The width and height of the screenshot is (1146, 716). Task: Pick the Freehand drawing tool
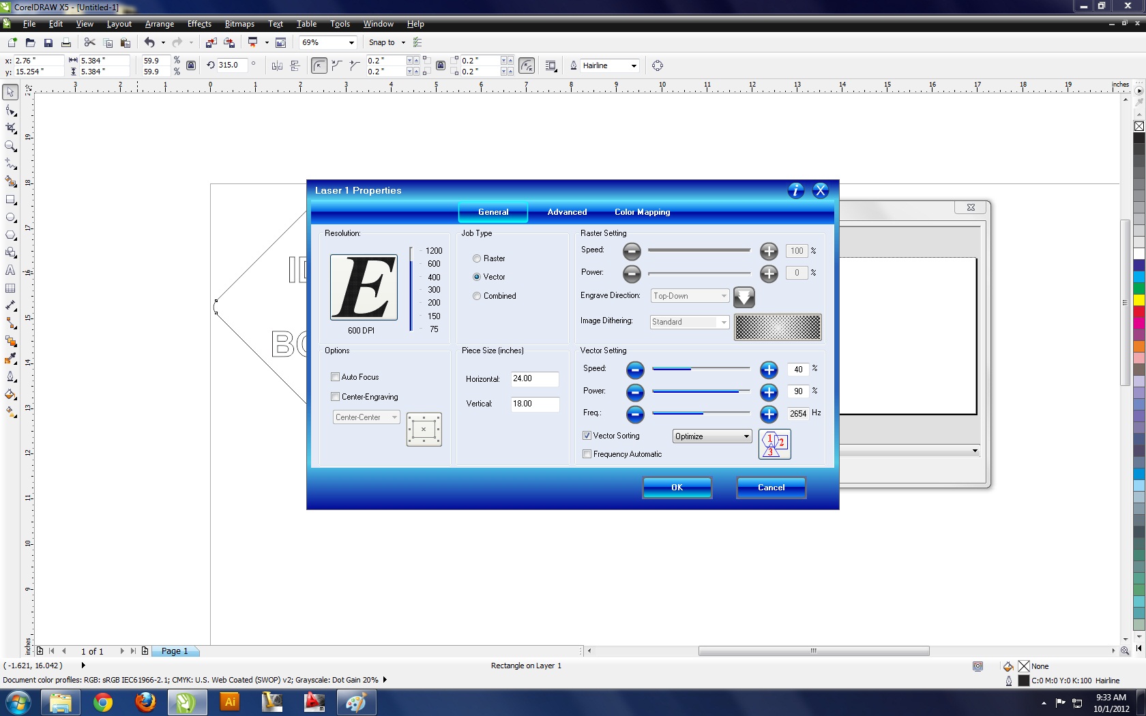point(10,164)
